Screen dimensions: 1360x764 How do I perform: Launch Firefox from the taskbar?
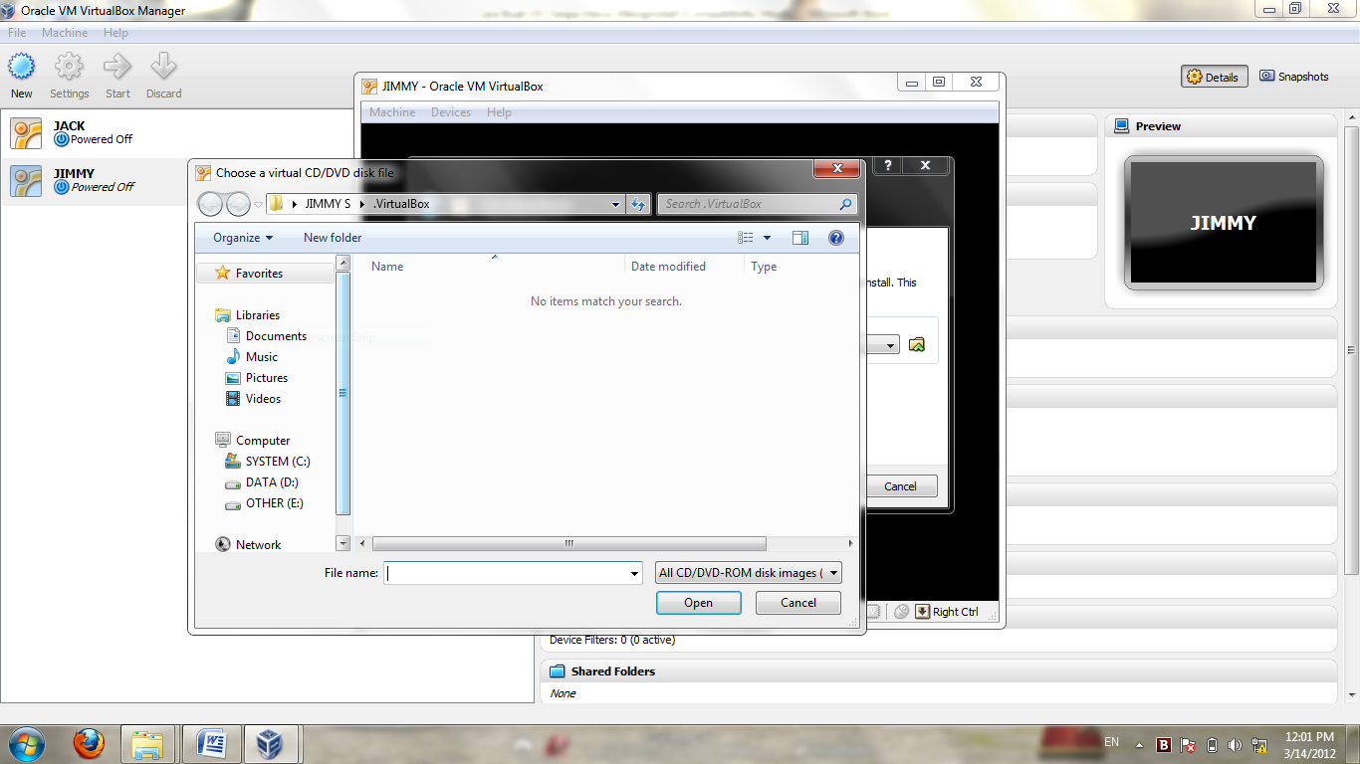pos(90,744)
